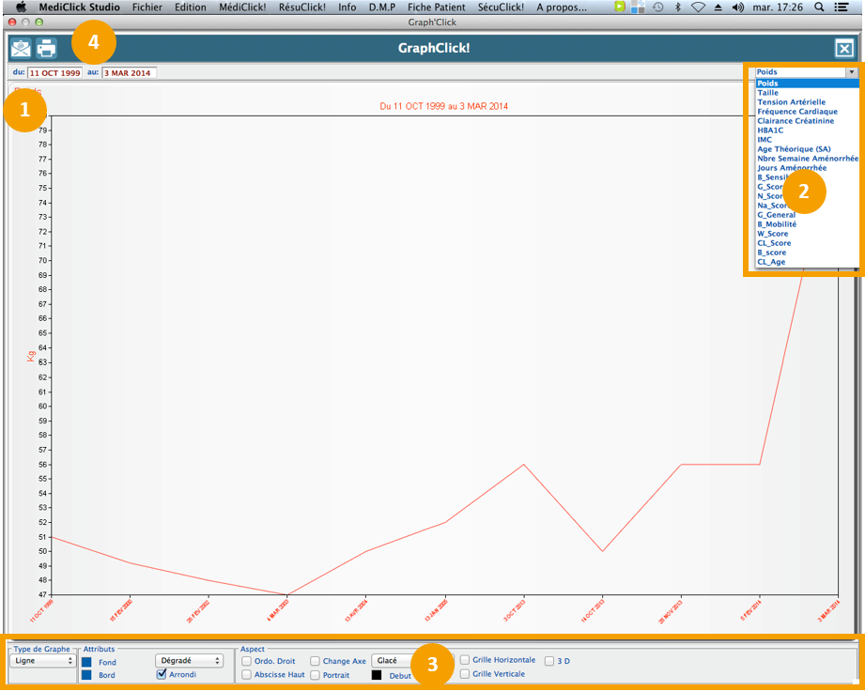Toggle the 3 D checkbox
865x691 pixels.
pos(549,661)
